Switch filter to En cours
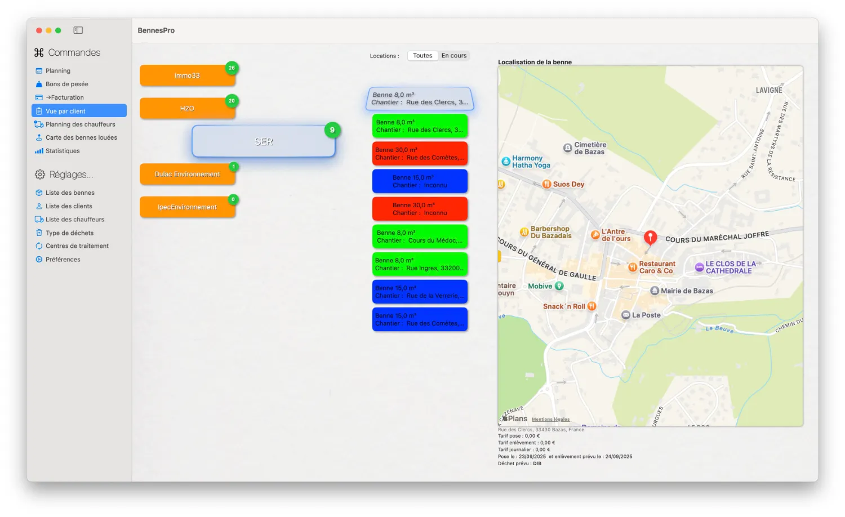The height and width of the screenshot is (517, 845). coord(453,55)
